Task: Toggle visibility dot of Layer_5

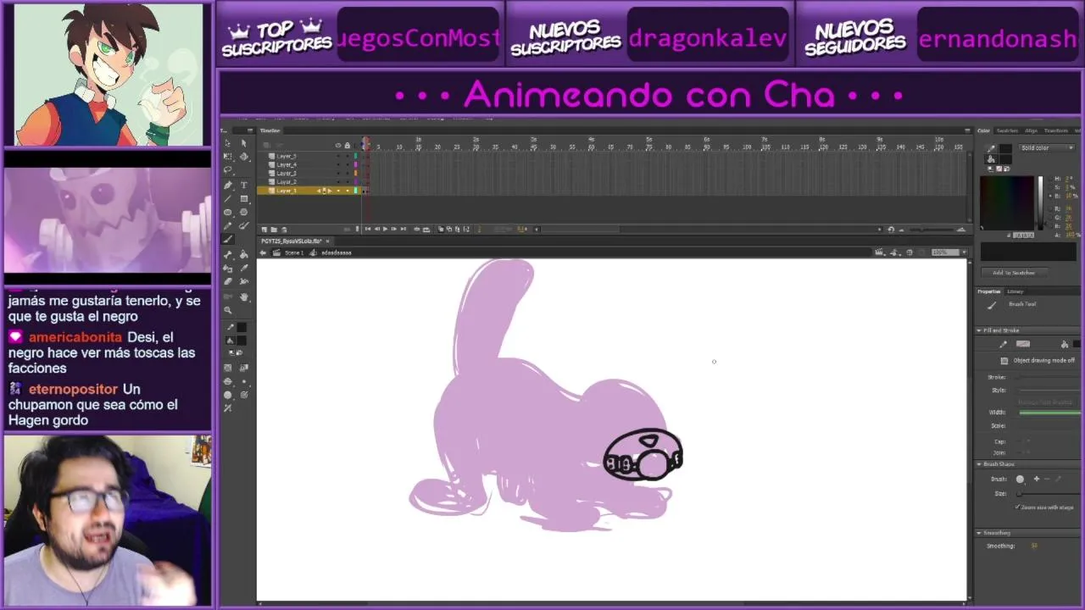Action: coord(338,156)
